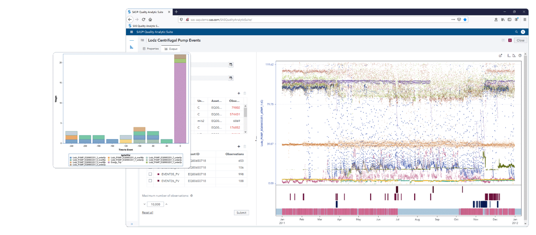Select the 574431 observations value
This screenshot has height=235, width=536.
234,114
